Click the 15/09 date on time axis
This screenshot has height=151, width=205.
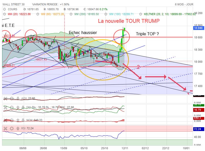click(63, 148)
